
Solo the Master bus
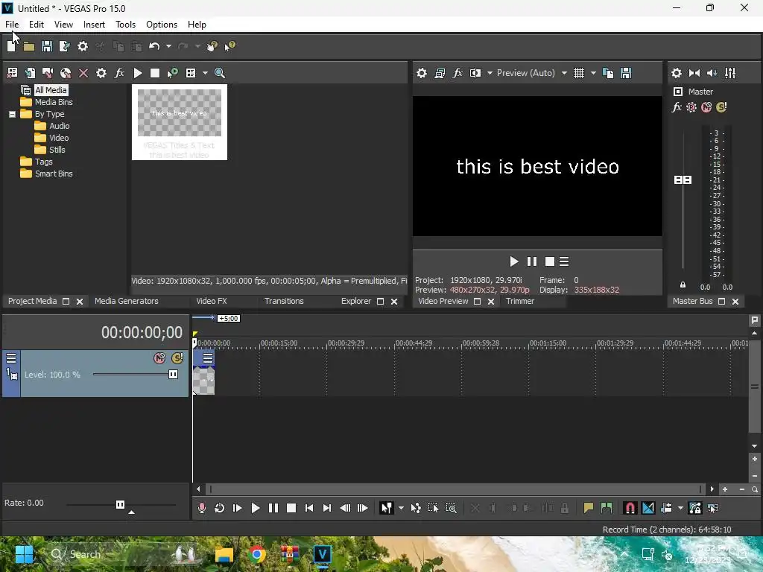coord(721,107)
